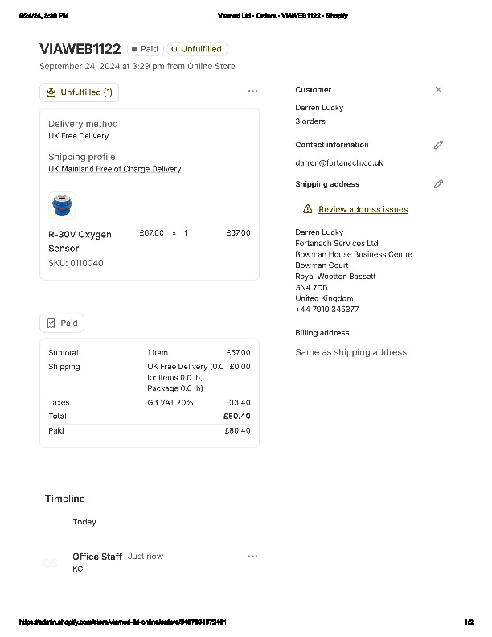The width and height of the screenshot is (492, 637).
Task: Click the Unfulfilled status tag near order number
Action: click(x=197, y=49)
